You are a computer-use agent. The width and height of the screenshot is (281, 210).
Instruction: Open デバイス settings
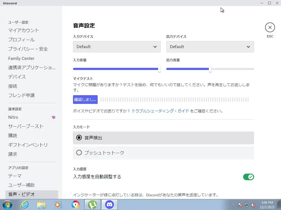pos(32,77)
